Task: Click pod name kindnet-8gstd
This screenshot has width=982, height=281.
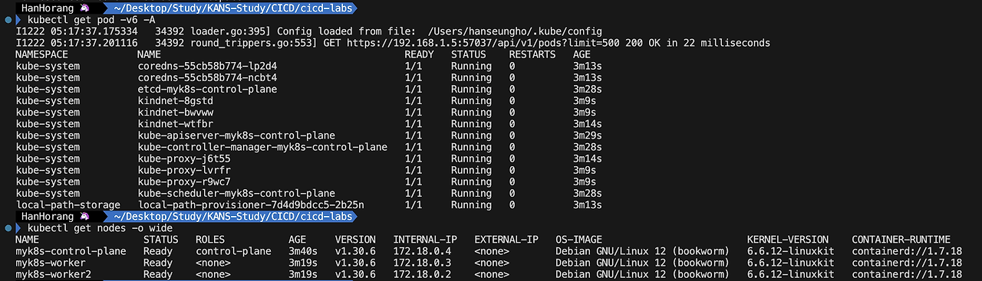Action: point(176,100)
